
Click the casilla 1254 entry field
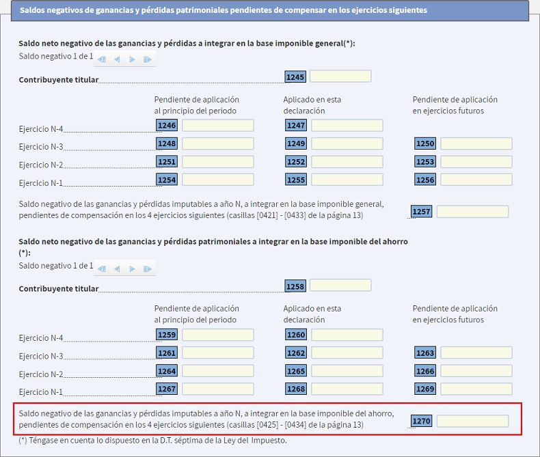tap(218, 180)
